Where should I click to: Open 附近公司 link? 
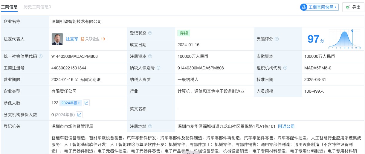[x=286, y=126]
